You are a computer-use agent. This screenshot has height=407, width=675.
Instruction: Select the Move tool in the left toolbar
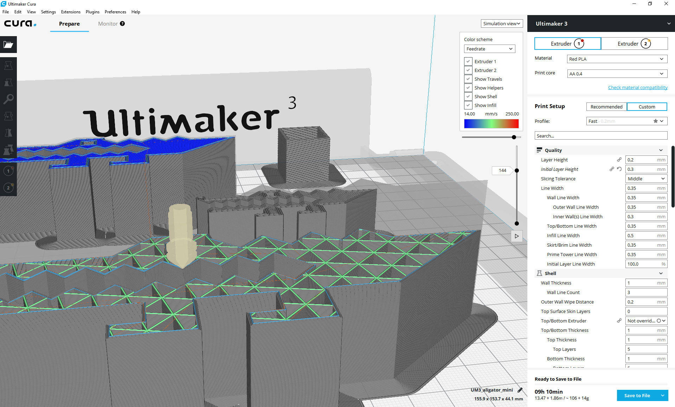[x=8, y=65]
